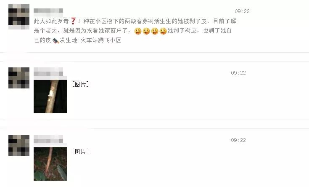Click the third message's pixelated avatar

coord(19,145)
